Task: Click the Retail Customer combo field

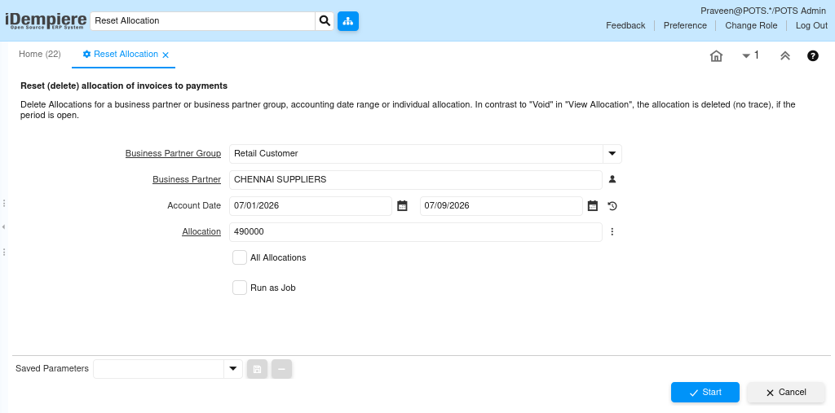Action: 416,154
